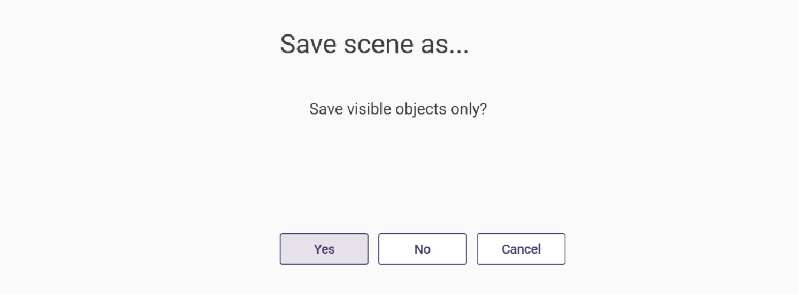
Task: Confirm saving visible objects only with Yes
Action: [324, 249]
